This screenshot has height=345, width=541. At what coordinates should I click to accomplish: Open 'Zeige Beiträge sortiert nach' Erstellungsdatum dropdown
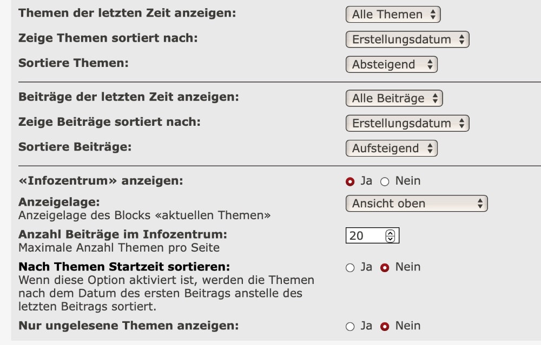pos(407,123)
